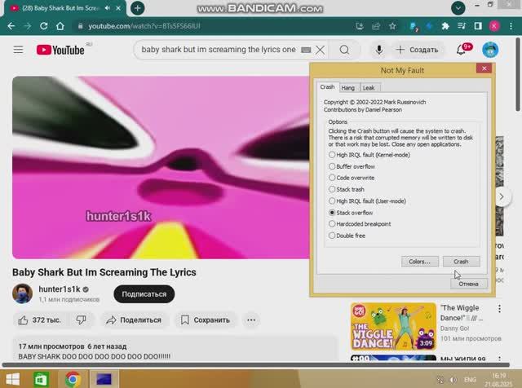Open the Windows Start button

[x=13, y=379]
